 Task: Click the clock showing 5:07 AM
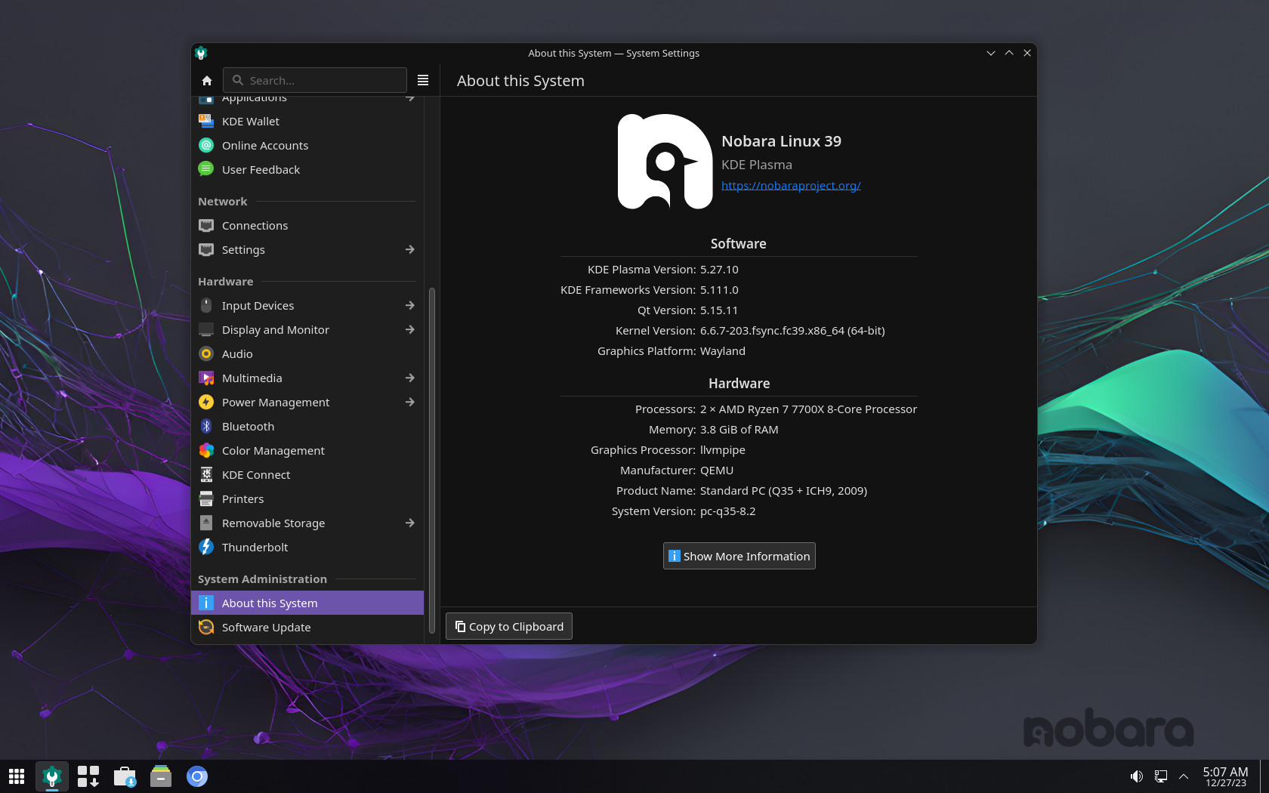click(1225, 776)
